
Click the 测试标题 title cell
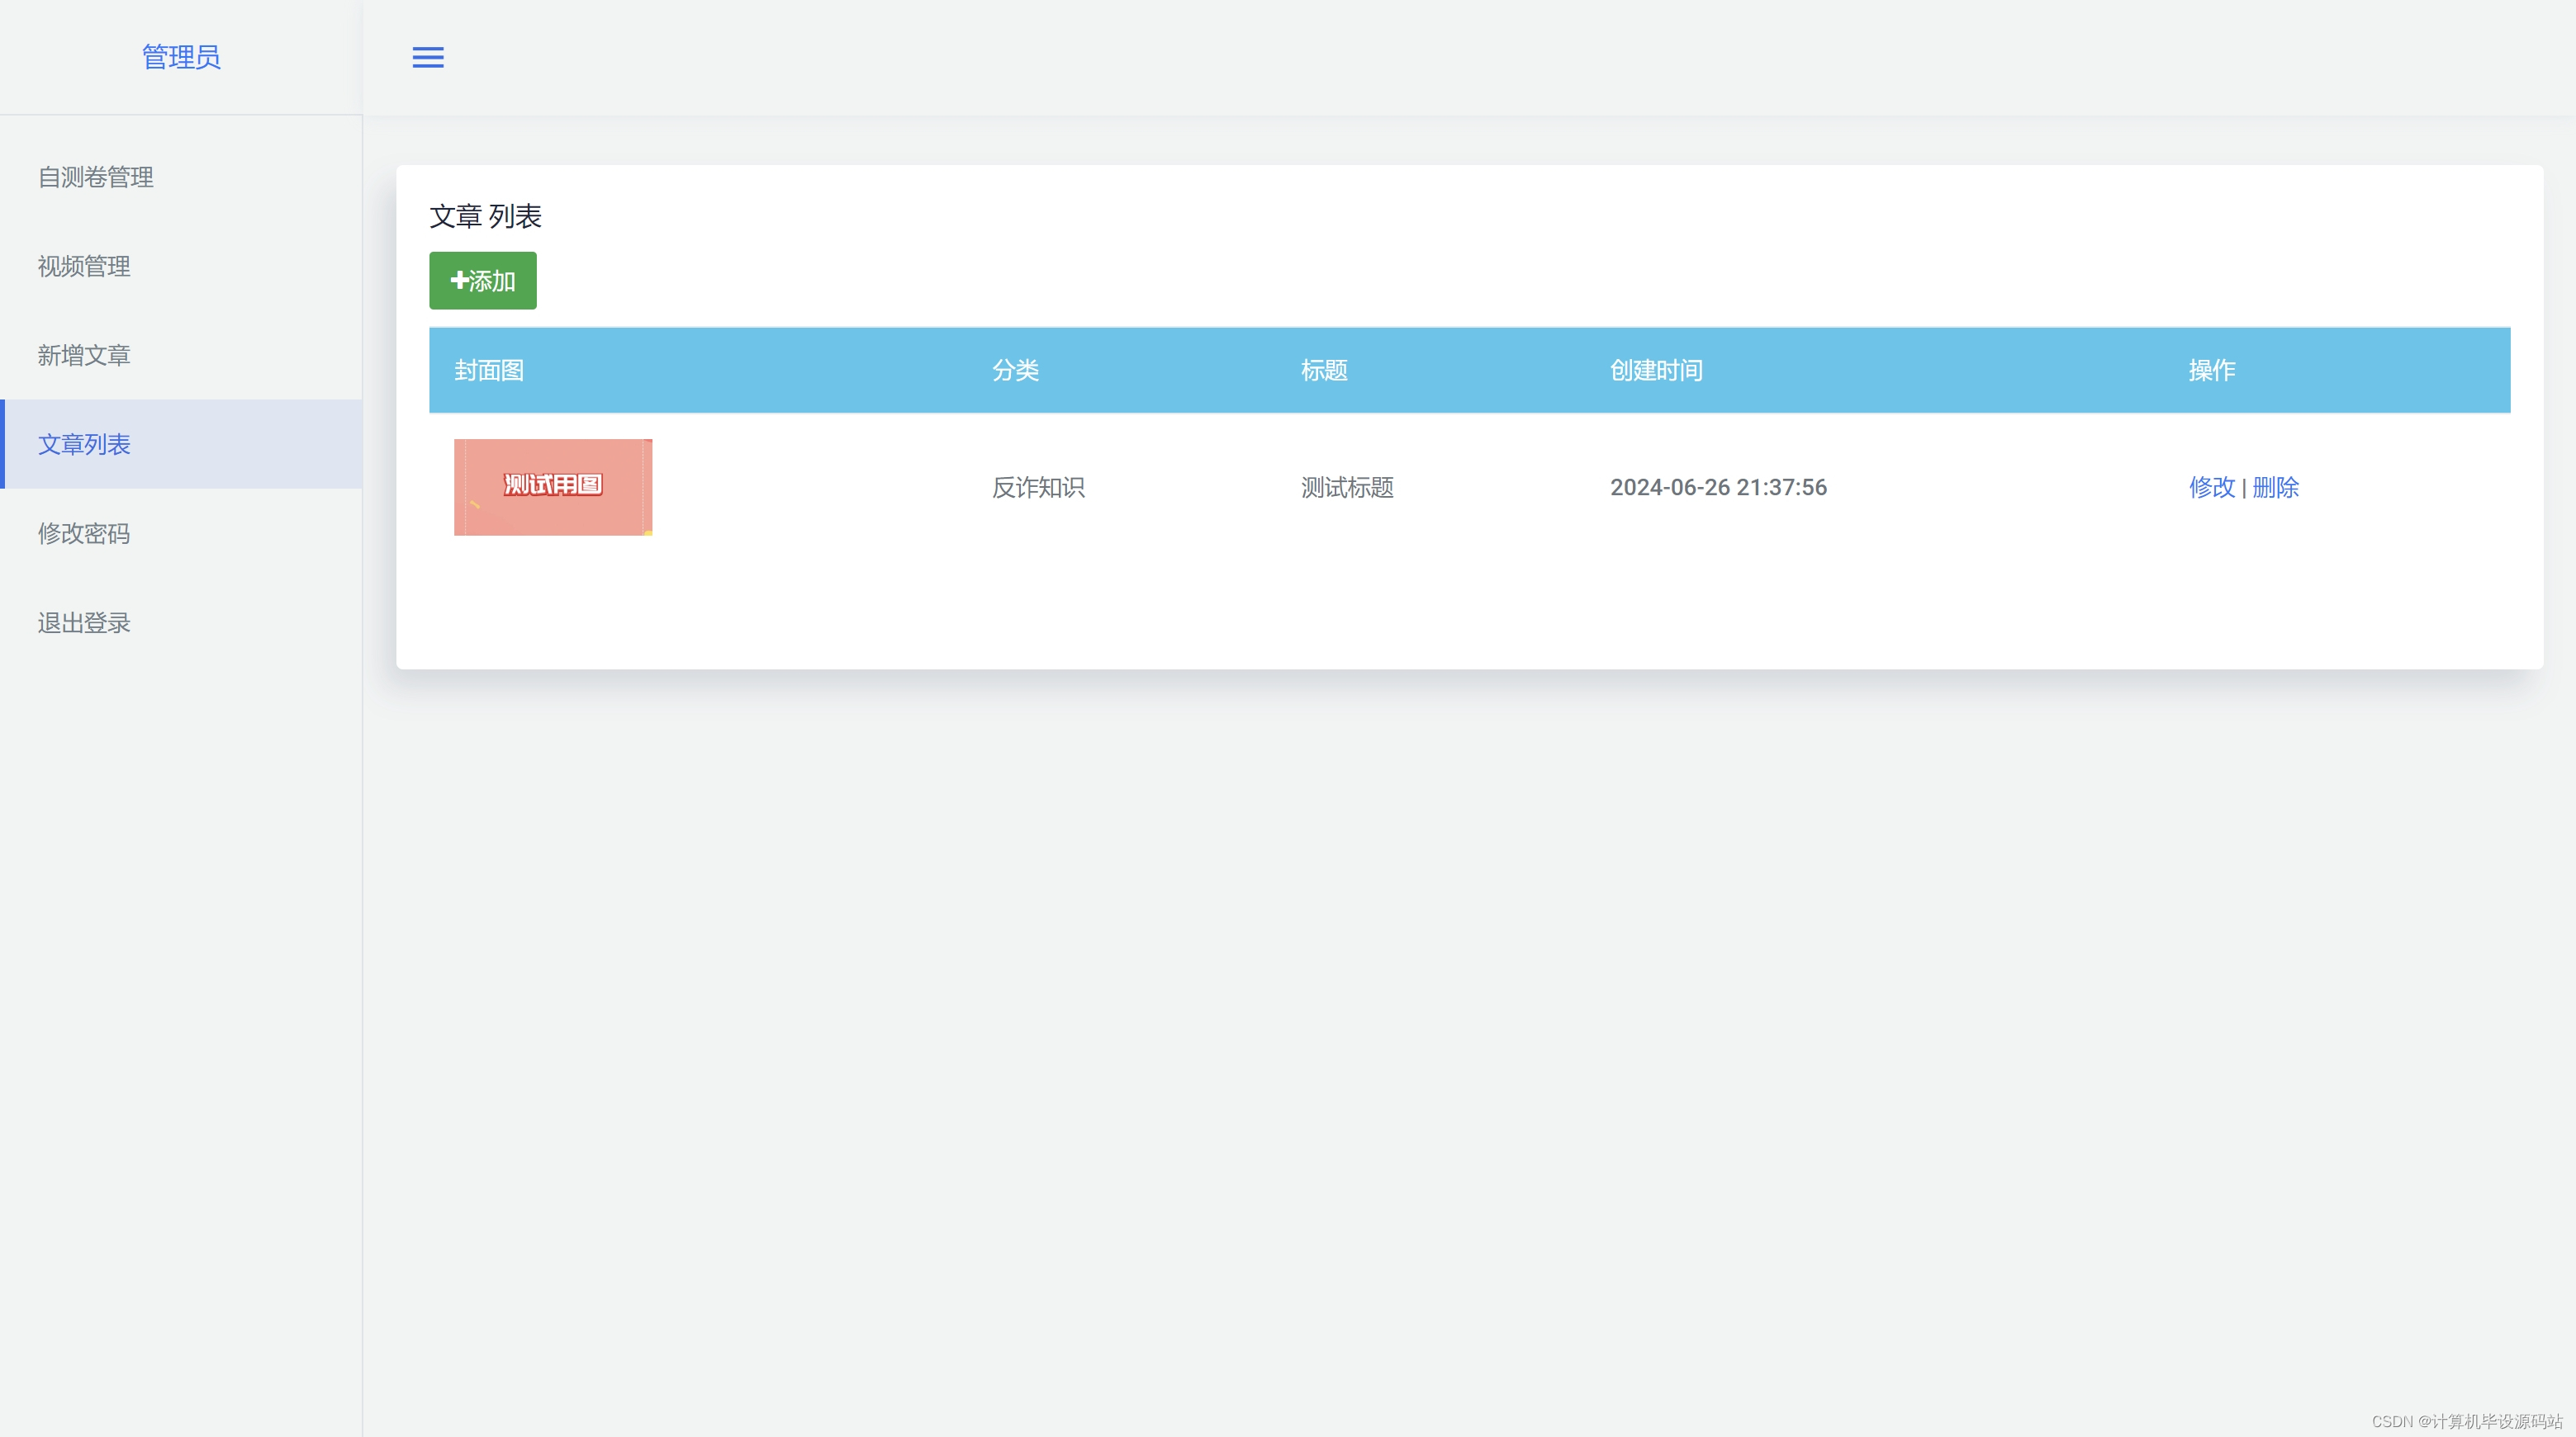point(1347,487)
